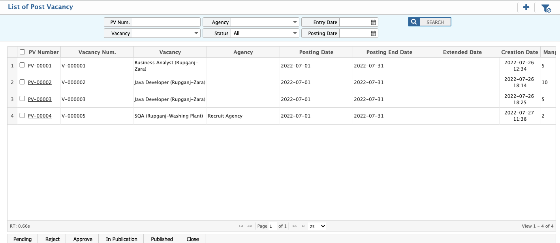Select the In Publication tab
This screenshot has width=560, height=243.
pyautogui.click(x=121, y=239)
